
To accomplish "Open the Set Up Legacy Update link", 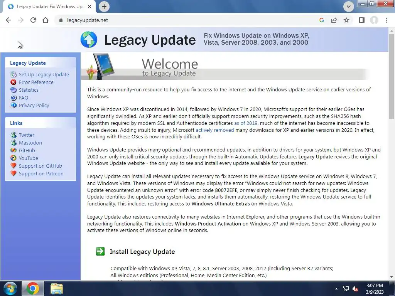I will click(44, 74).
